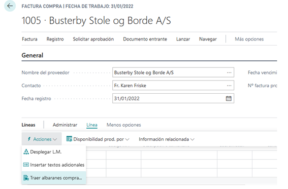Focus the Contacto input field
The width and height of the screenshot is (288, 189).
tap(173, 86)
